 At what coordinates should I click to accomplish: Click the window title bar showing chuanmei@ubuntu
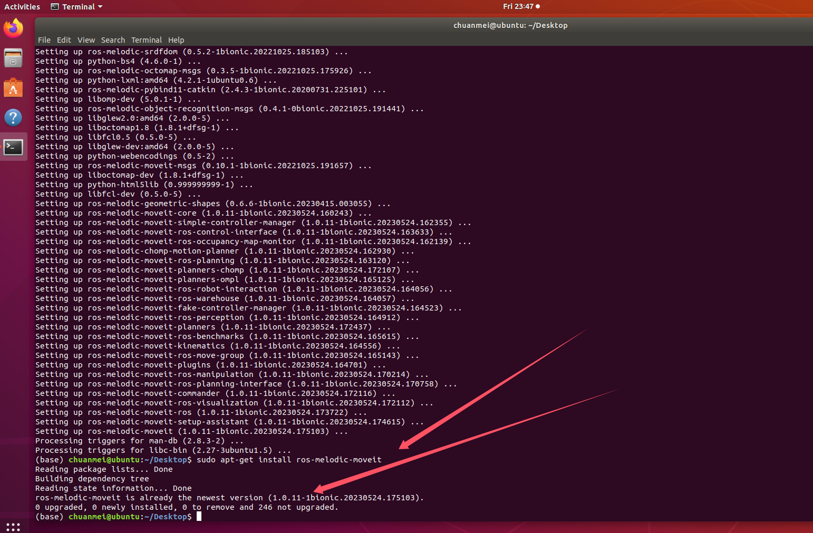point(510,25)
